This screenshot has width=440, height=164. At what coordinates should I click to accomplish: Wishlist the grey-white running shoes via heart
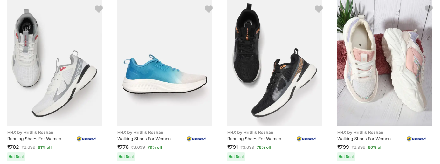(99, 9)
